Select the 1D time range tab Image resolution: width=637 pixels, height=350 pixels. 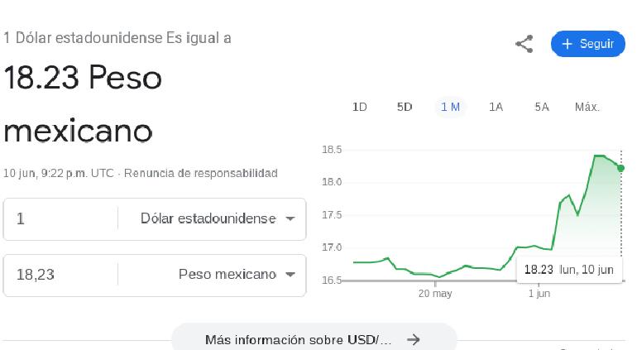pyautogui.click(x=360, y=107)
